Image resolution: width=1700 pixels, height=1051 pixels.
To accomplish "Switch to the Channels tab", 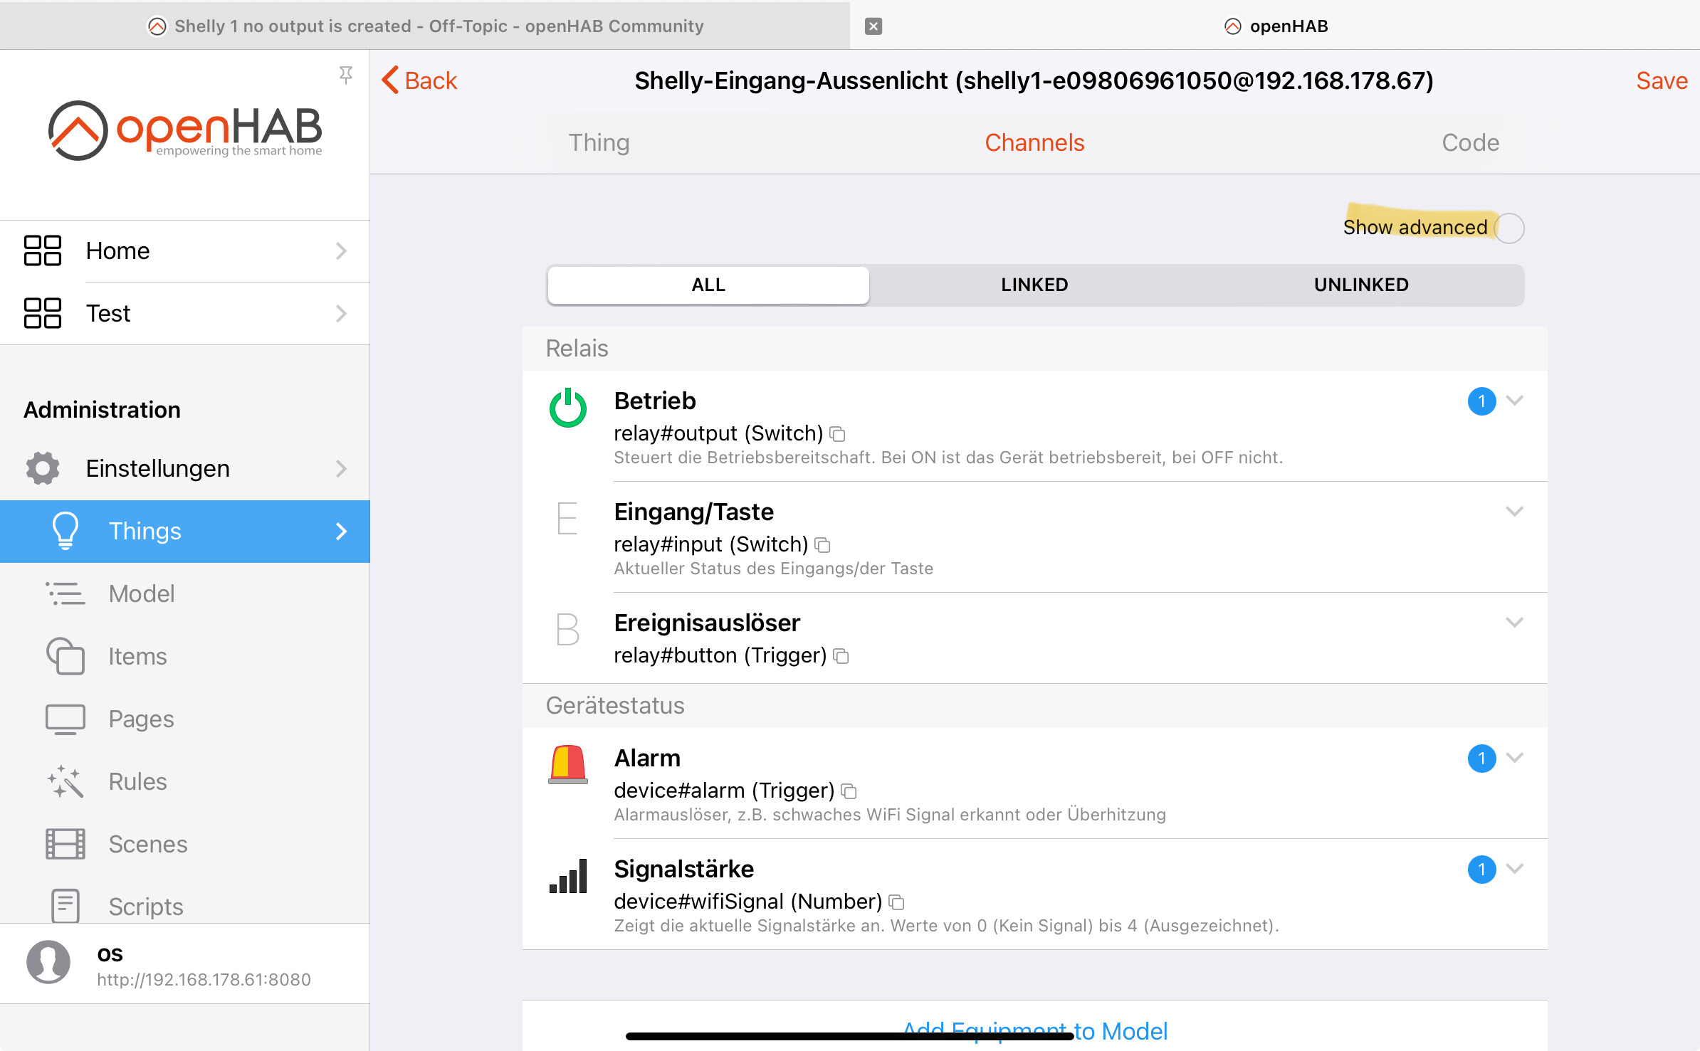I will click(1034, 142).
